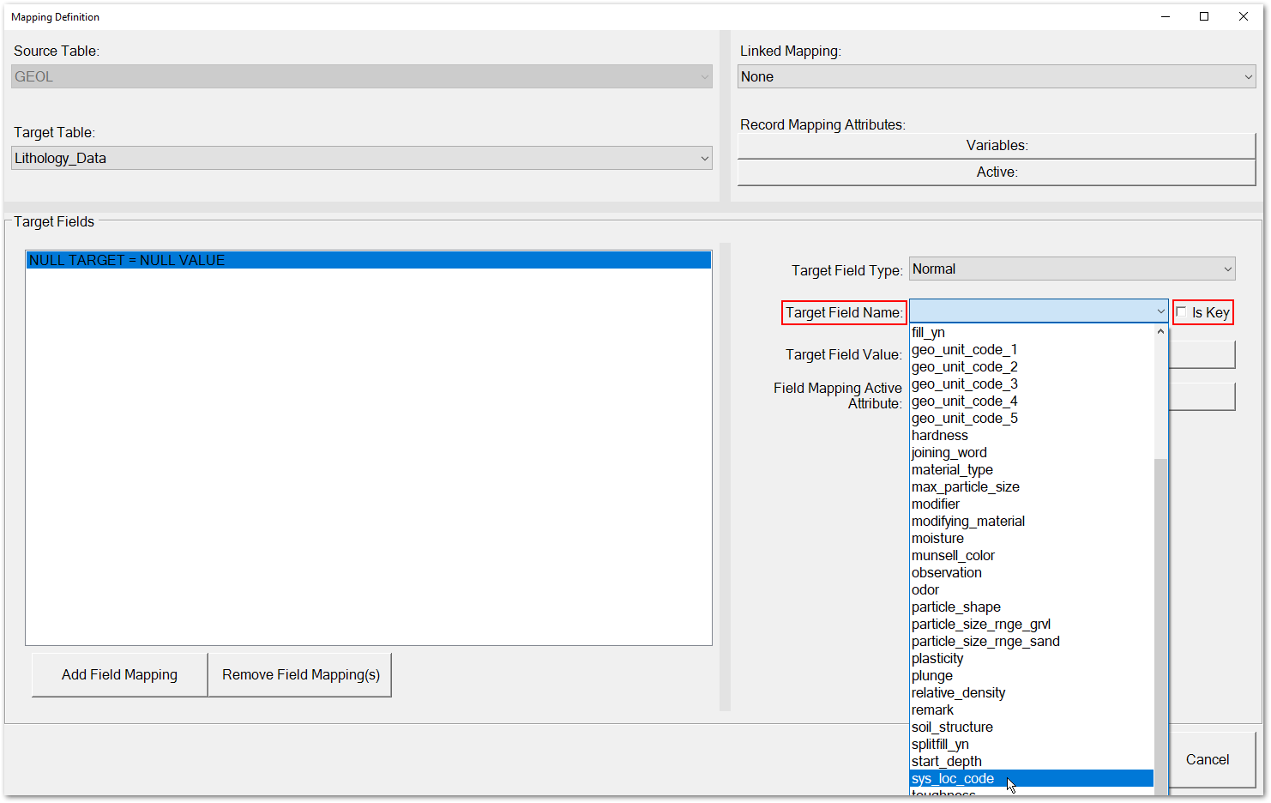The image size is (1271, 803).
Task: Select joining_word in the dropdown list
Action: pyautogui.click(x=1032, y=452)
